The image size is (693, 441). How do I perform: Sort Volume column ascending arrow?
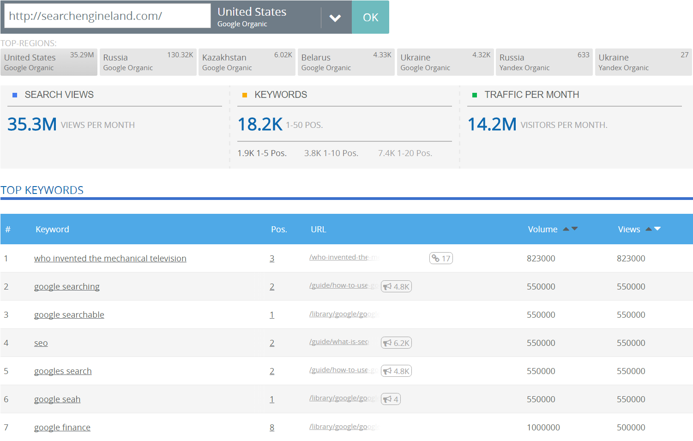[566, 229]
